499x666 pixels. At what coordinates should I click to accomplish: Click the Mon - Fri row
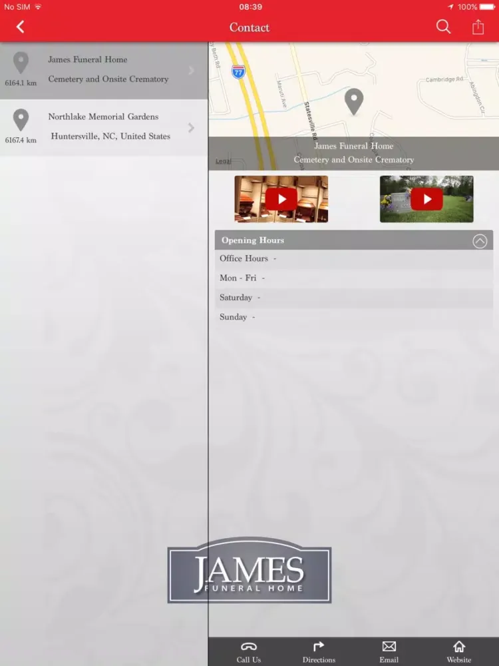(x=354, y=278)
